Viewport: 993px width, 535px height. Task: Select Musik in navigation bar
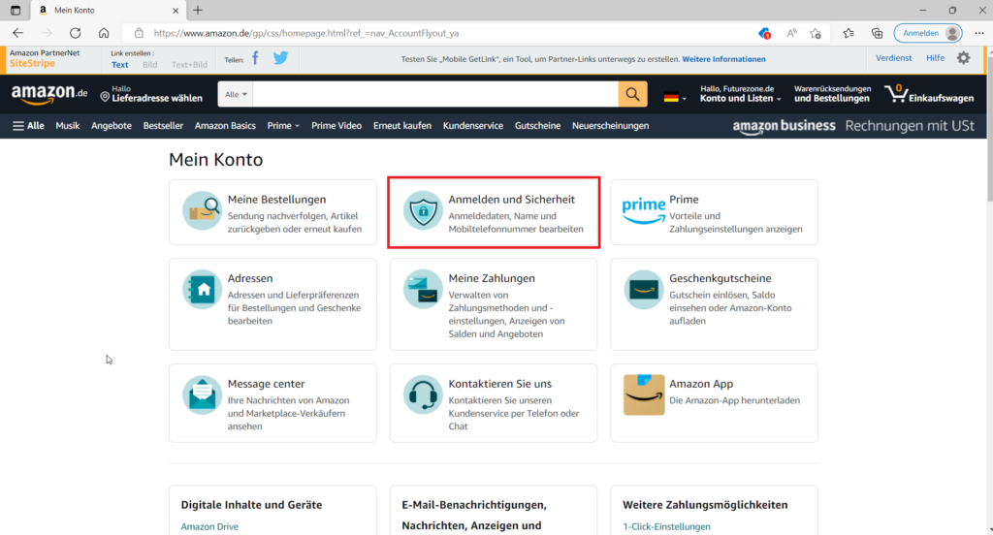click(x=67, y=125)
